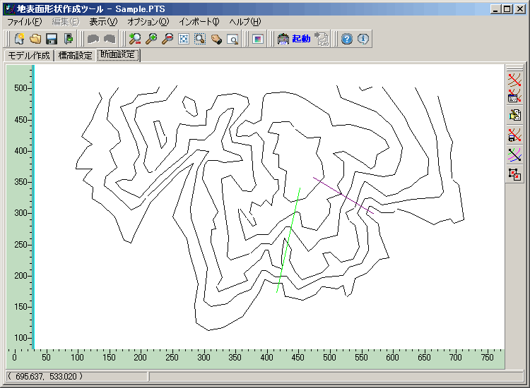Open the ファイル menu
Image resolution: width=530 pixels, height=388 pixels.
[x=24, y=22]
